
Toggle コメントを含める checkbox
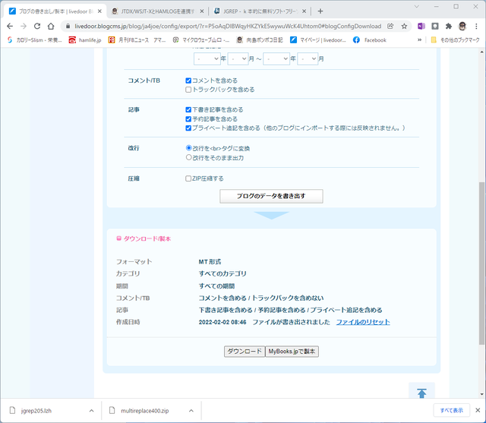[x=188, y=80]
